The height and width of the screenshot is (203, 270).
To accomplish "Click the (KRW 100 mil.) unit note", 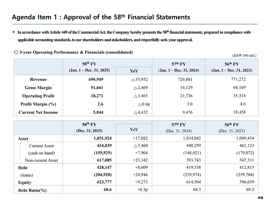I will (x=245, y=55).
